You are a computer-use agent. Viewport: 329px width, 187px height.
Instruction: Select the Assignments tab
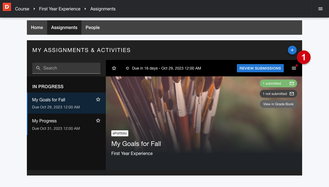click(64, 27)
